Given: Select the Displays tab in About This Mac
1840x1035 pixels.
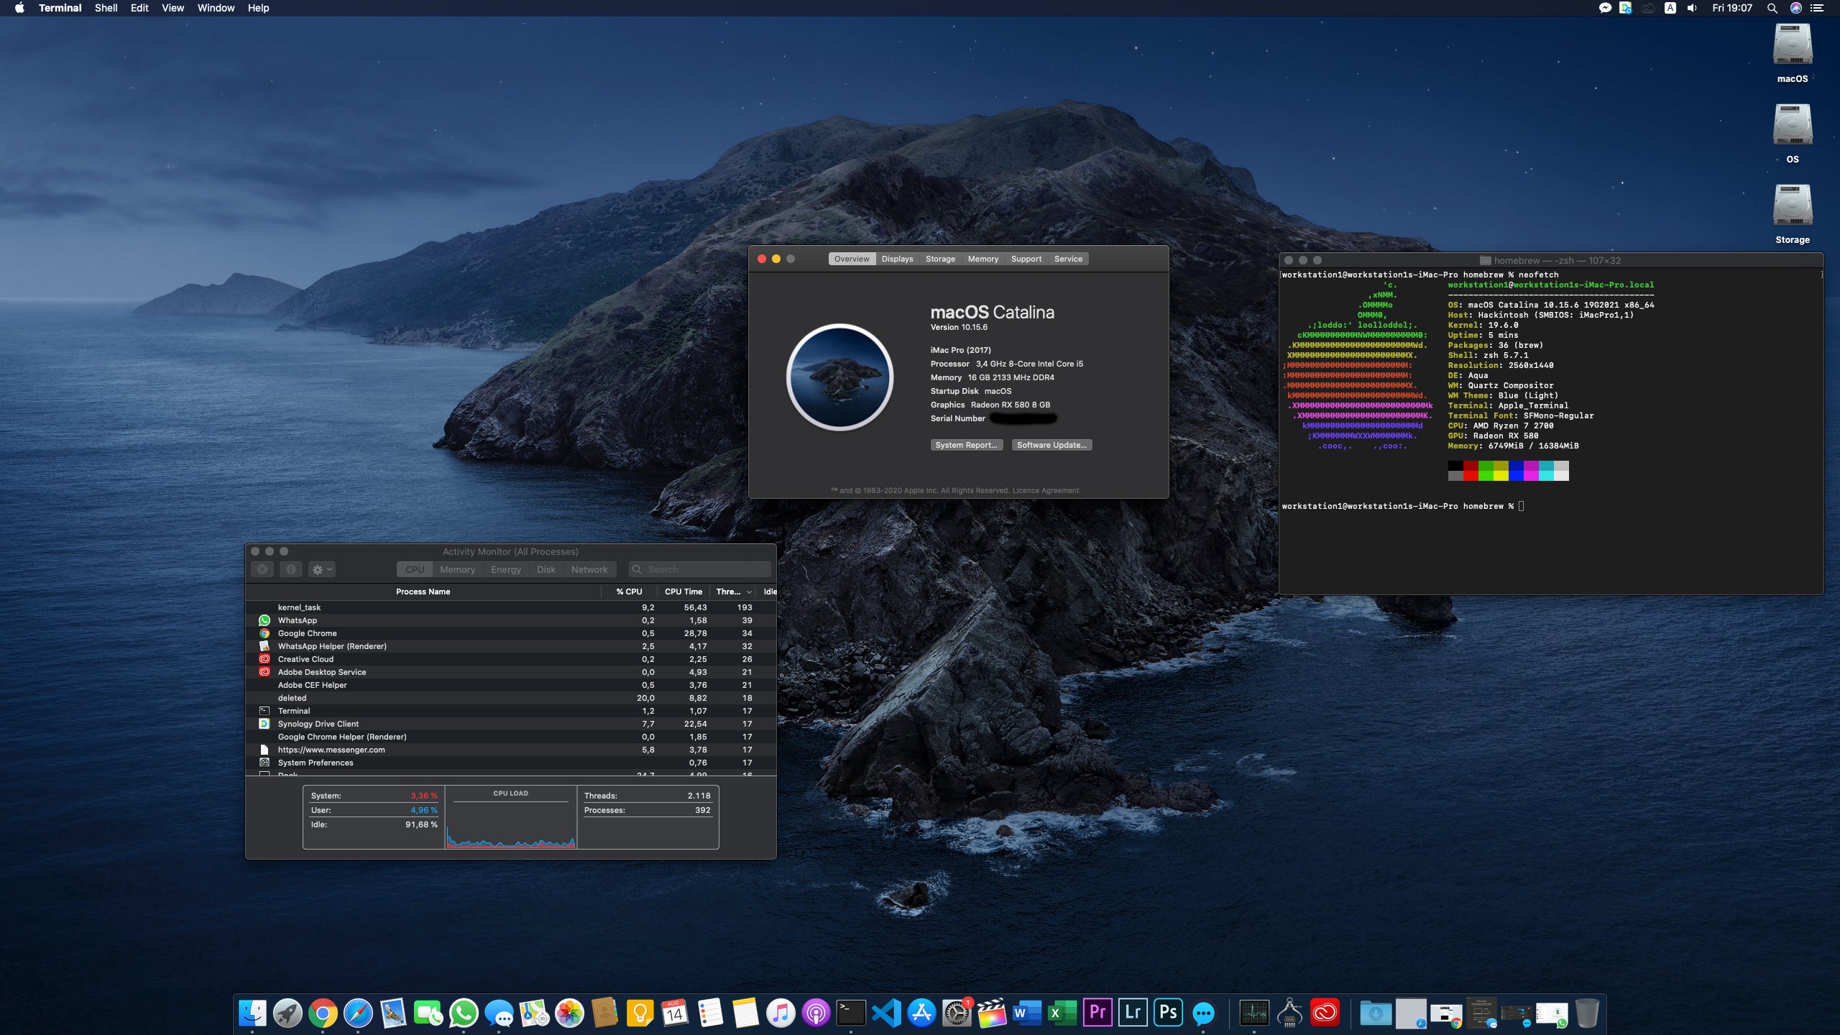Looking at the screenshot, I should [897, 259].
